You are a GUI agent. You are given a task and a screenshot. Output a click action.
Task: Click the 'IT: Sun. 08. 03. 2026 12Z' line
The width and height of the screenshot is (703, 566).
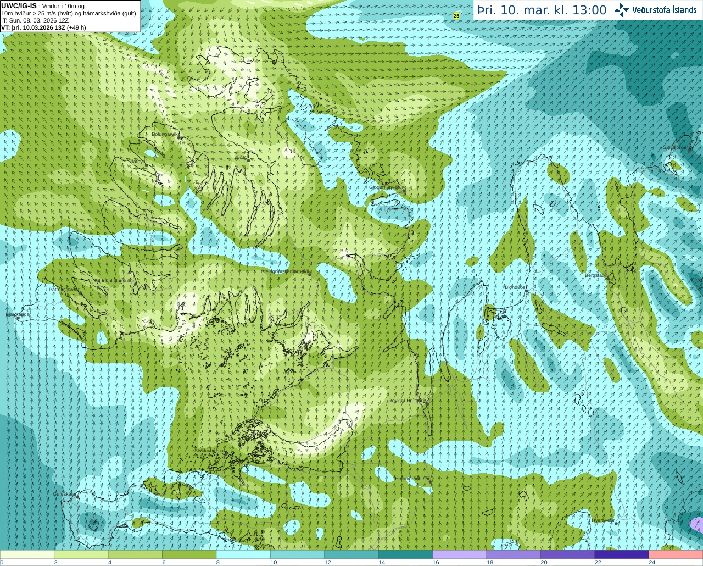(35, 20)
